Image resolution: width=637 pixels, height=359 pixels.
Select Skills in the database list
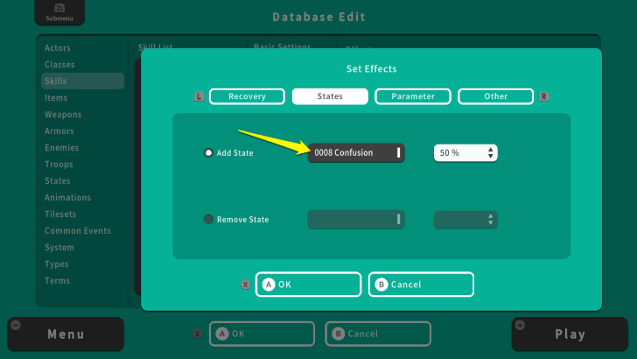(x=83, y=81)
